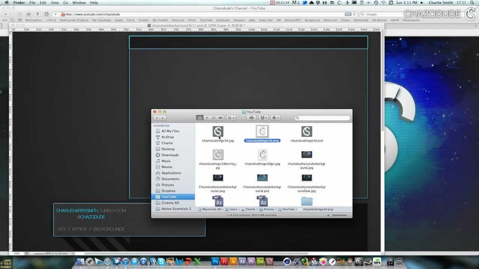Switch Finder to column view
The height and width of the screenshot is (269, 479).
pyautogui.click(x=213, y=118)
